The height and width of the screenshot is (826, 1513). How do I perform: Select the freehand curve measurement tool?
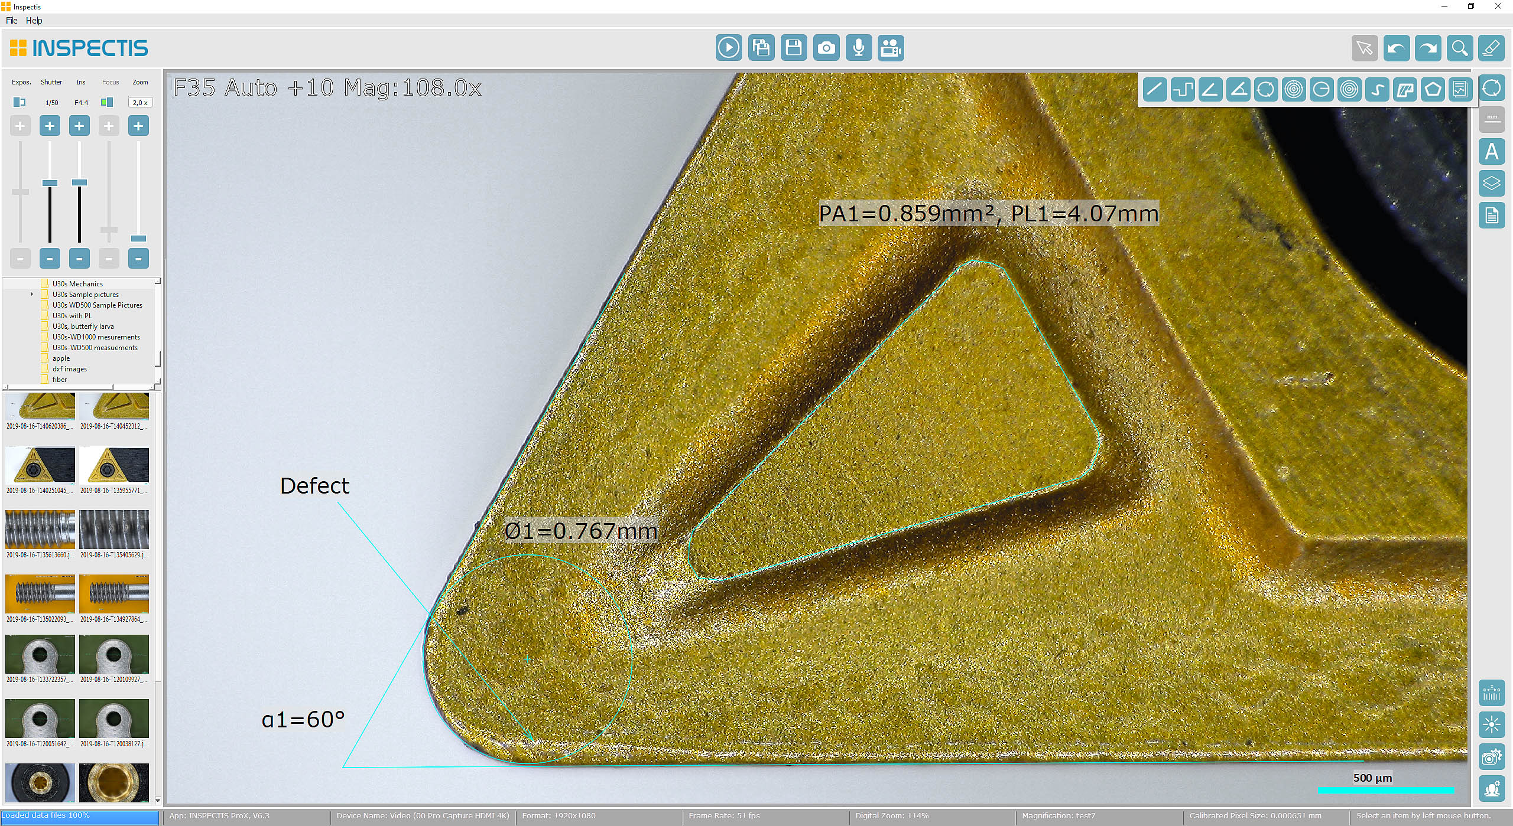click(x=1377, y=90)
